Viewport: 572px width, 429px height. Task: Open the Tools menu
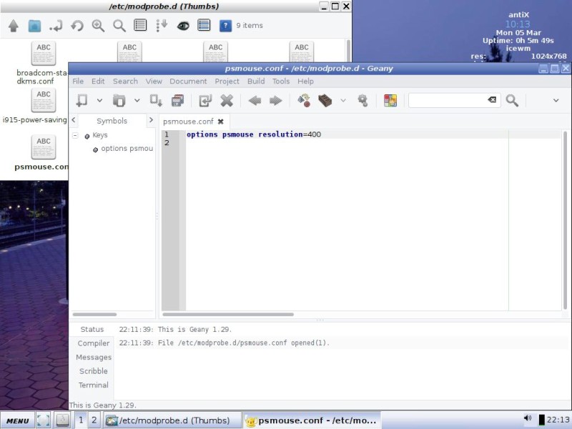pos(281,82)
